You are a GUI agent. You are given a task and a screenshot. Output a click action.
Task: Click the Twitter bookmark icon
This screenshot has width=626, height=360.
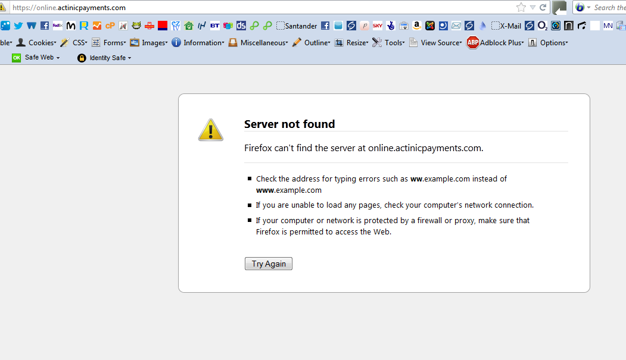pyautogui.click(x=18, y=26)
